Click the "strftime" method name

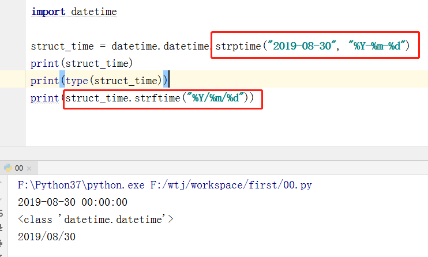(157, 98)
